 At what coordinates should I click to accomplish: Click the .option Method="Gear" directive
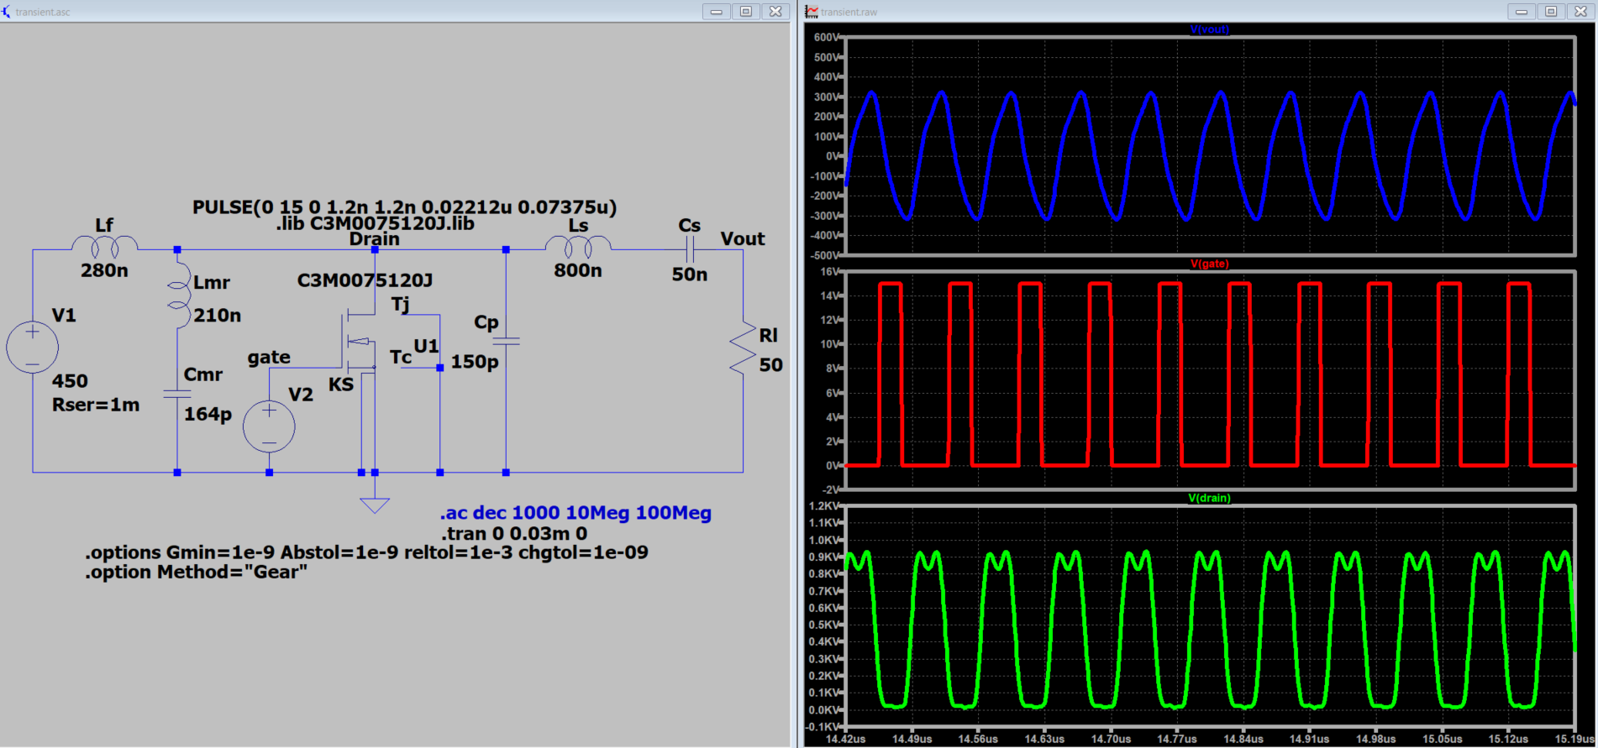196,572
